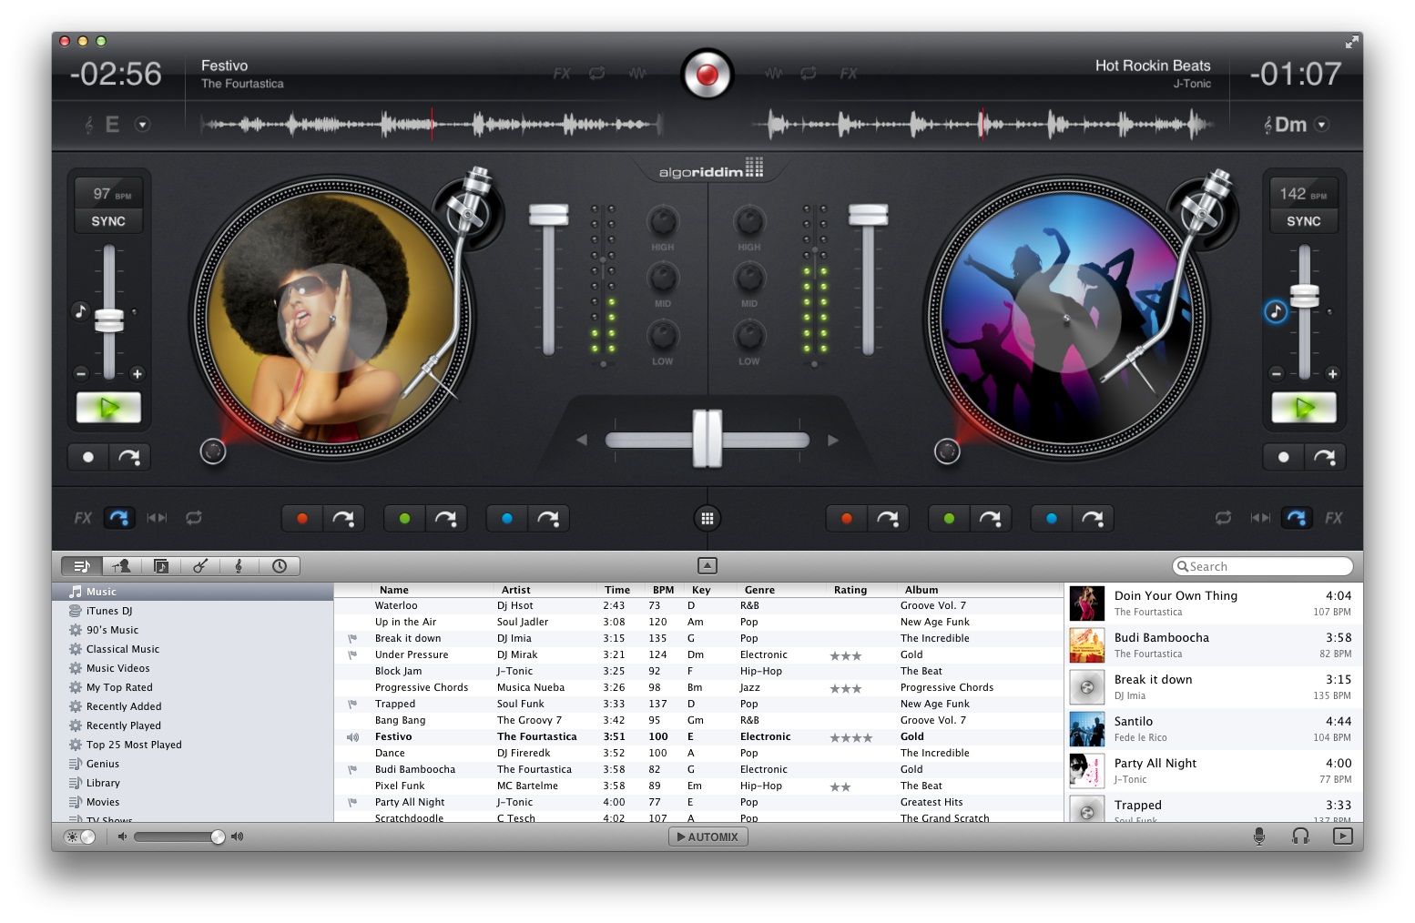Select the Composers tab icon
Viewport: 1415px width, 923px height.
pyautogui.click(x=239, y=565)
